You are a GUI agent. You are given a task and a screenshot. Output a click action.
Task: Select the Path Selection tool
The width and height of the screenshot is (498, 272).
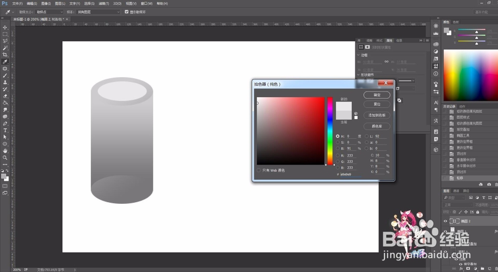pyautogui.click(x=5, y=137)
